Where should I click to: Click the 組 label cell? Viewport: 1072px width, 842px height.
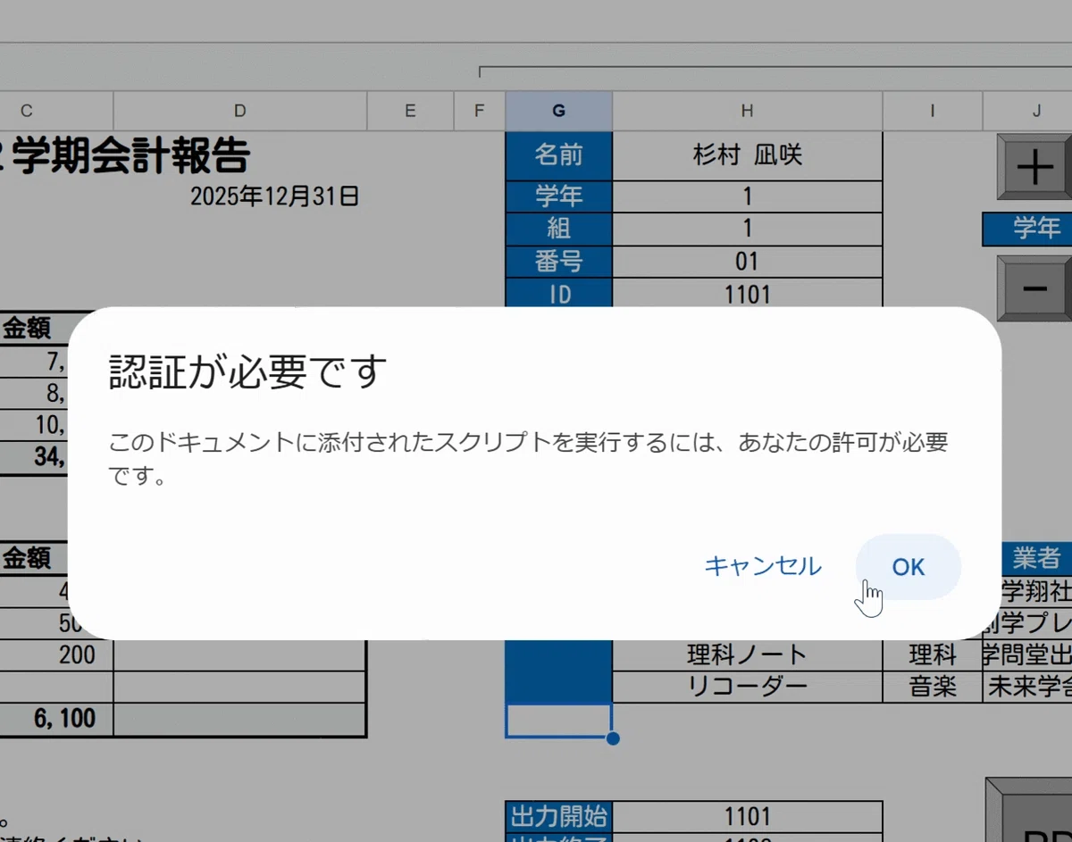(559, 229)
